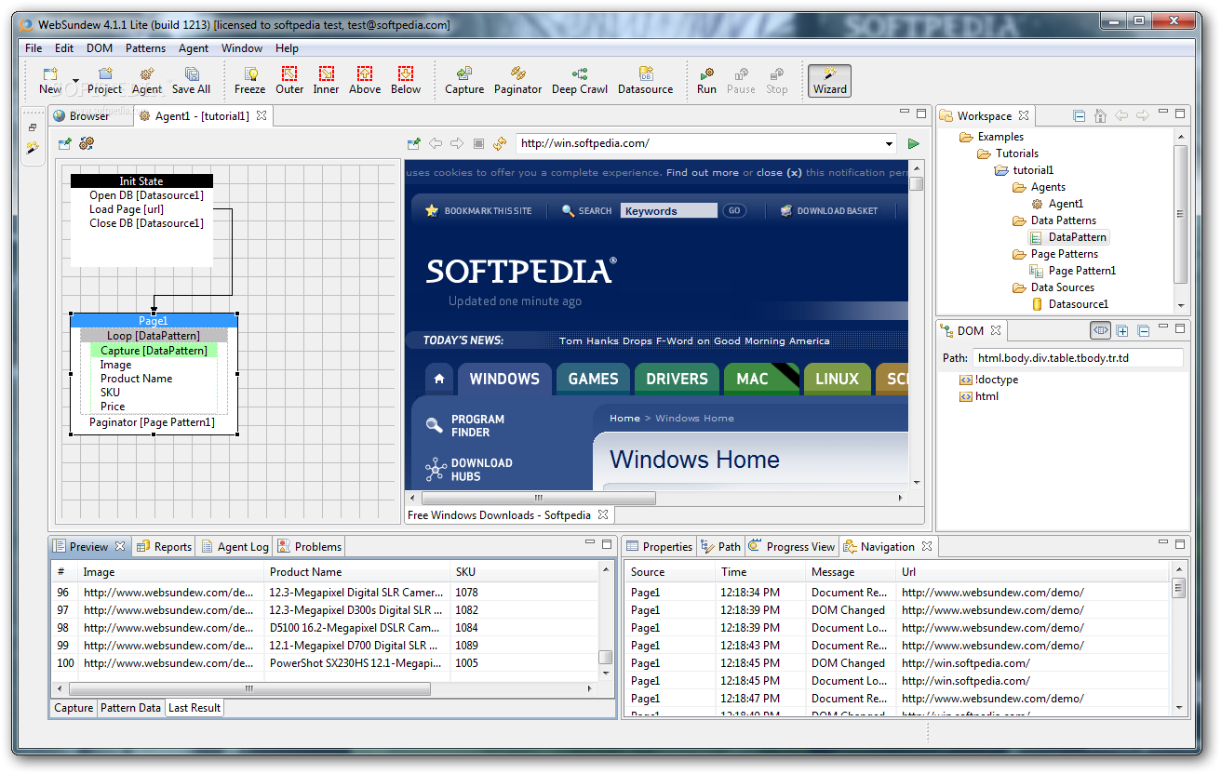The height and width of the screenshot is (774, 1221).
Task: Select the Loop [DataPattern] node in the diagram
Action: [x=154, y=336]
